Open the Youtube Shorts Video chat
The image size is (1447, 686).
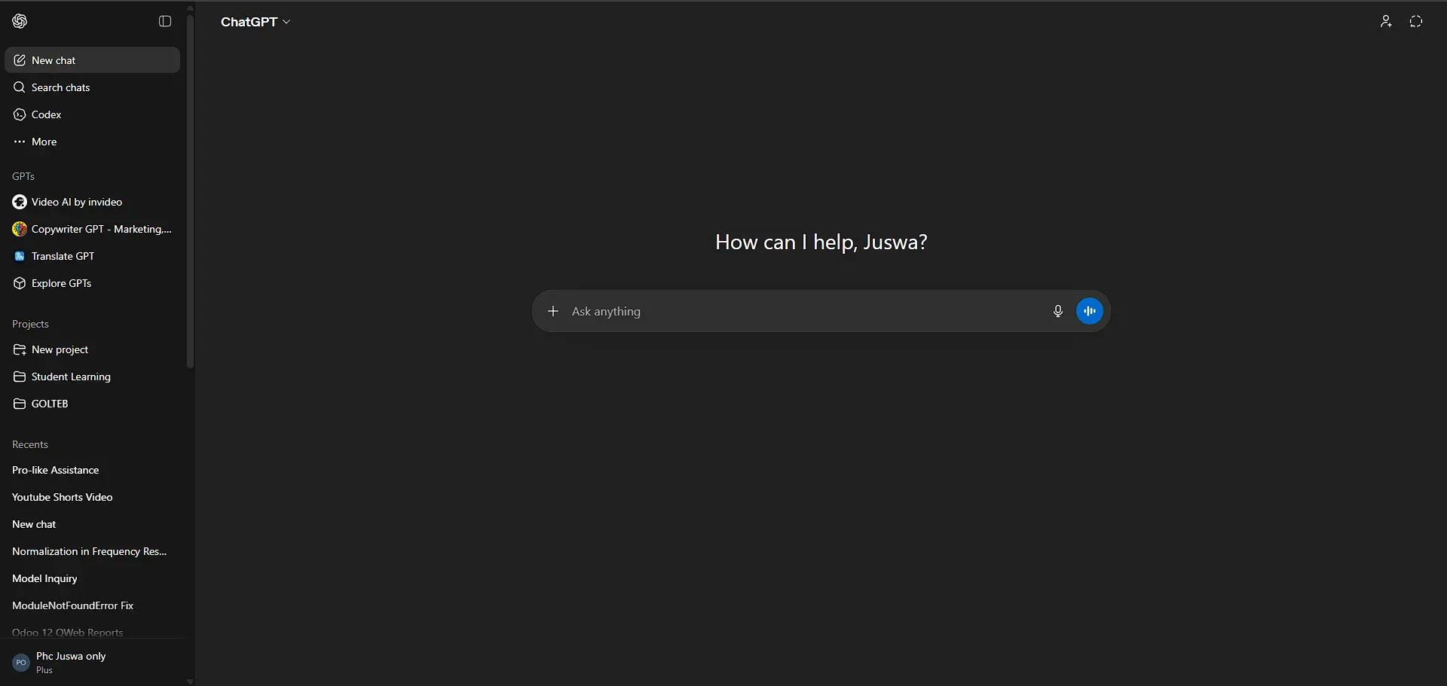[x=92, y=497]
